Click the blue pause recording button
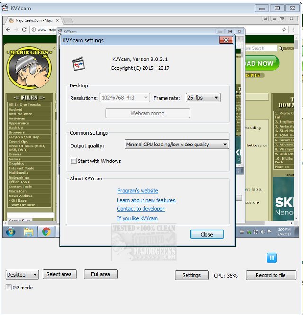 click(x=272, y=258)
